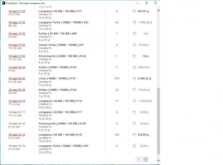Click hands count 77

117,101
